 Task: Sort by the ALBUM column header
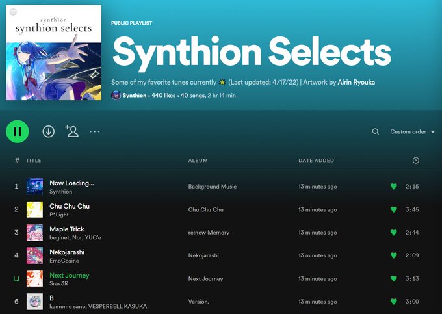click(198, 161)
